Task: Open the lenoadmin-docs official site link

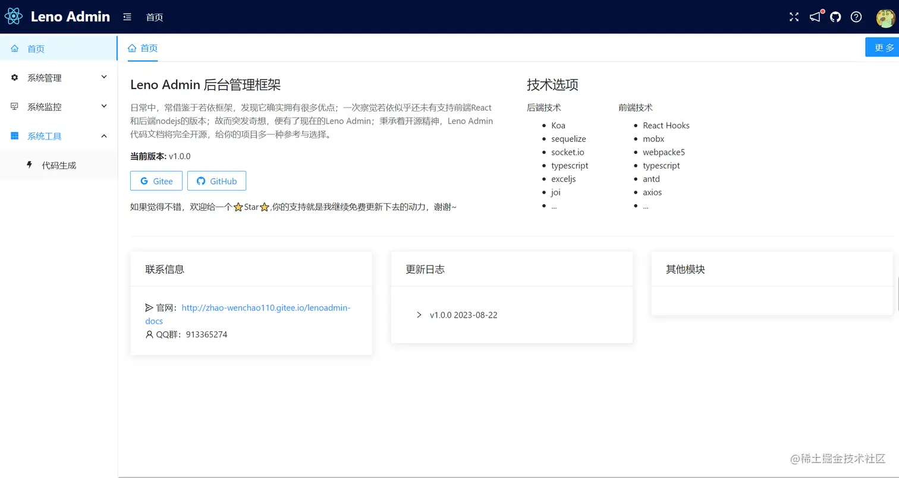Action: click(x=248, y=314)
